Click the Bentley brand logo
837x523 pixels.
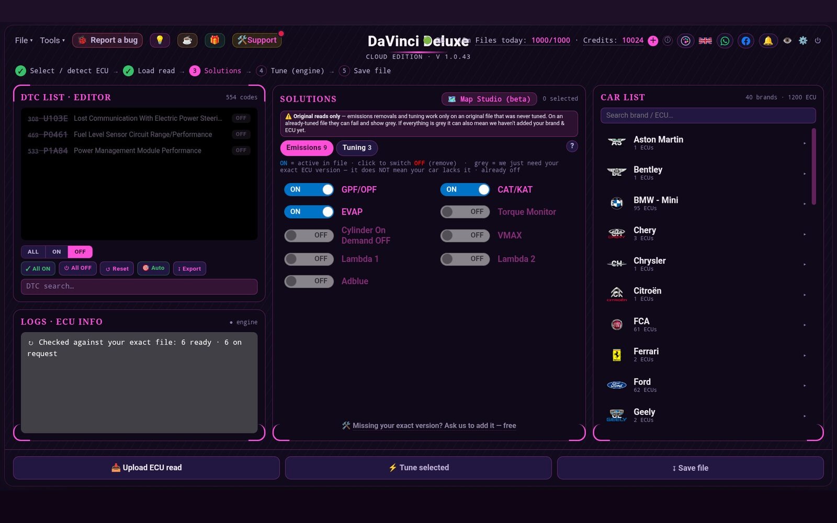(617, 173)
